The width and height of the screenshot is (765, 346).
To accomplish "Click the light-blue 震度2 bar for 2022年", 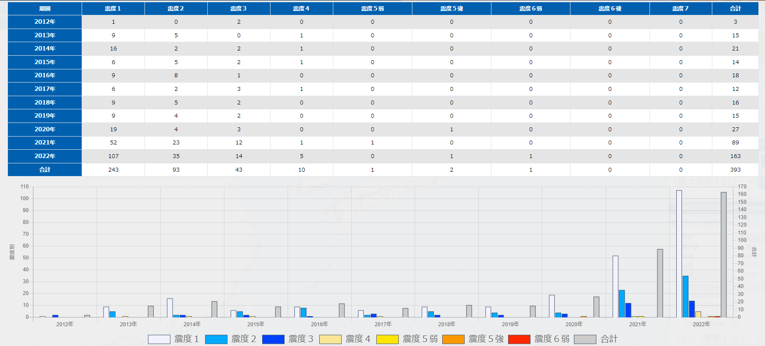I will click(x=686, y=296).
